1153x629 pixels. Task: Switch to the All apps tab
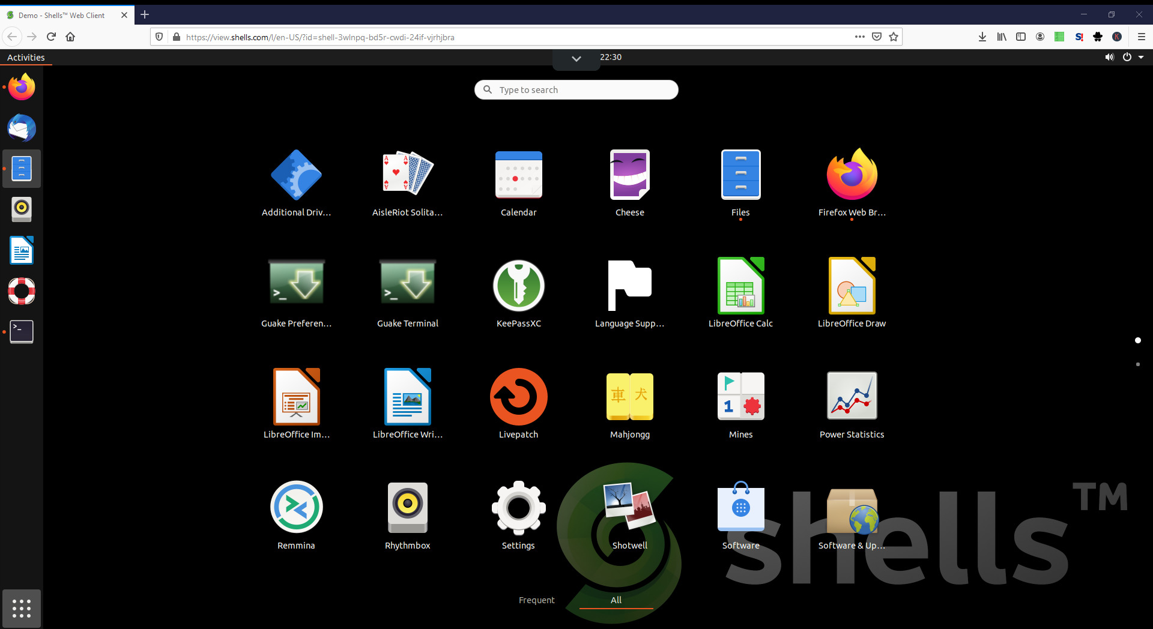click(616, 600)
